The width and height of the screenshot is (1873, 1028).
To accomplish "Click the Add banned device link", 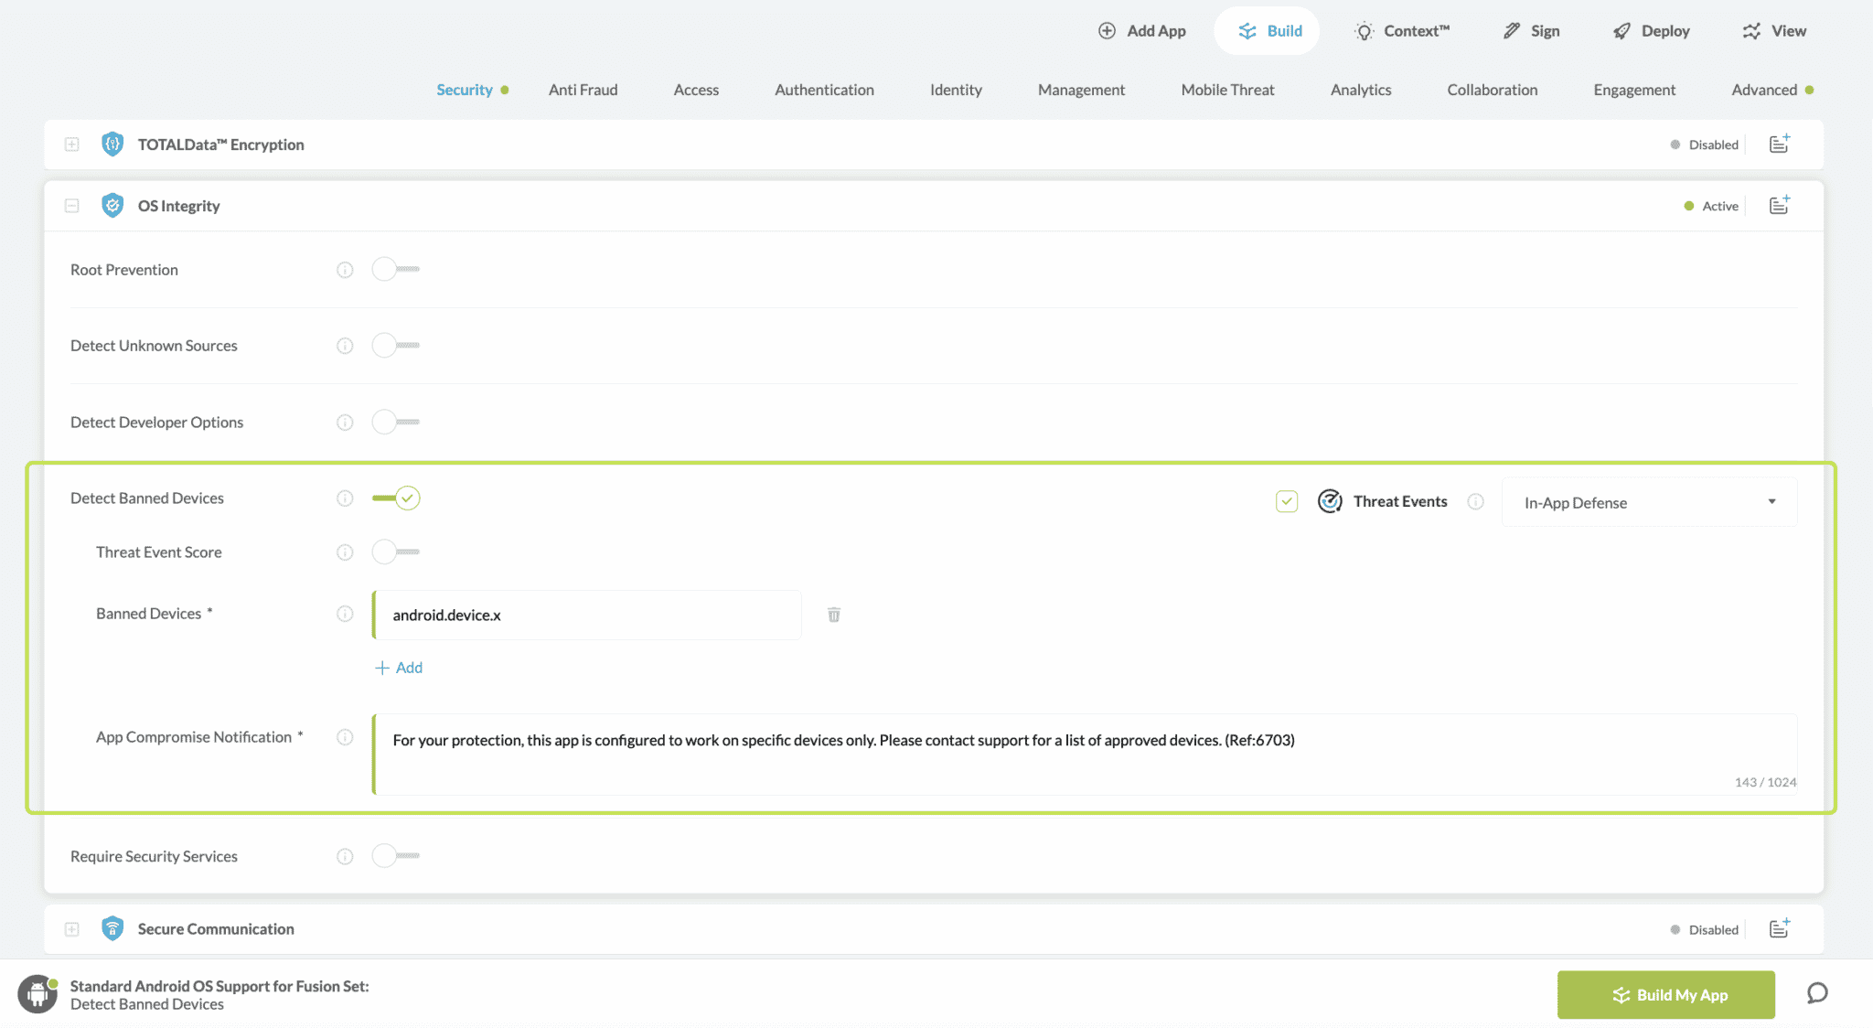I will [399, 668].
